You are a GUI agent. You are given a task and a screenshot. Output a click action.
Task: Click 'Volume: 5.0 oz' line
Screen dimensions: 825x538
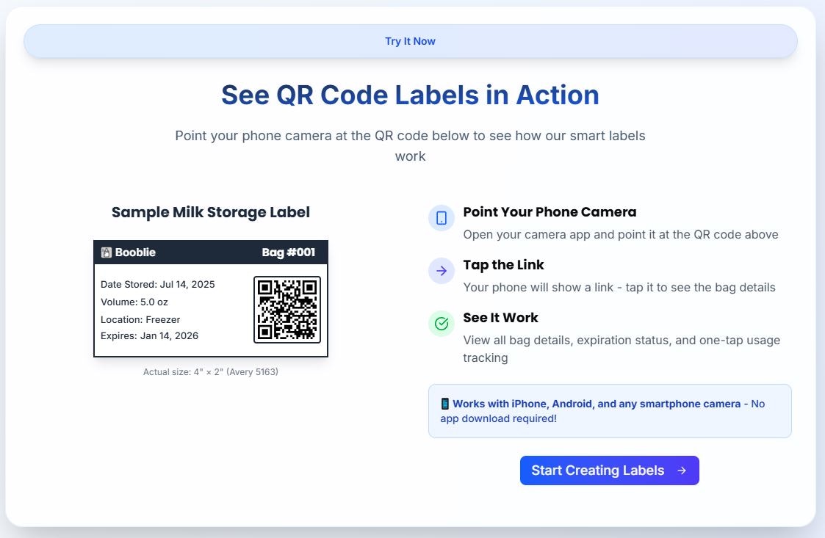coord(134,302)
